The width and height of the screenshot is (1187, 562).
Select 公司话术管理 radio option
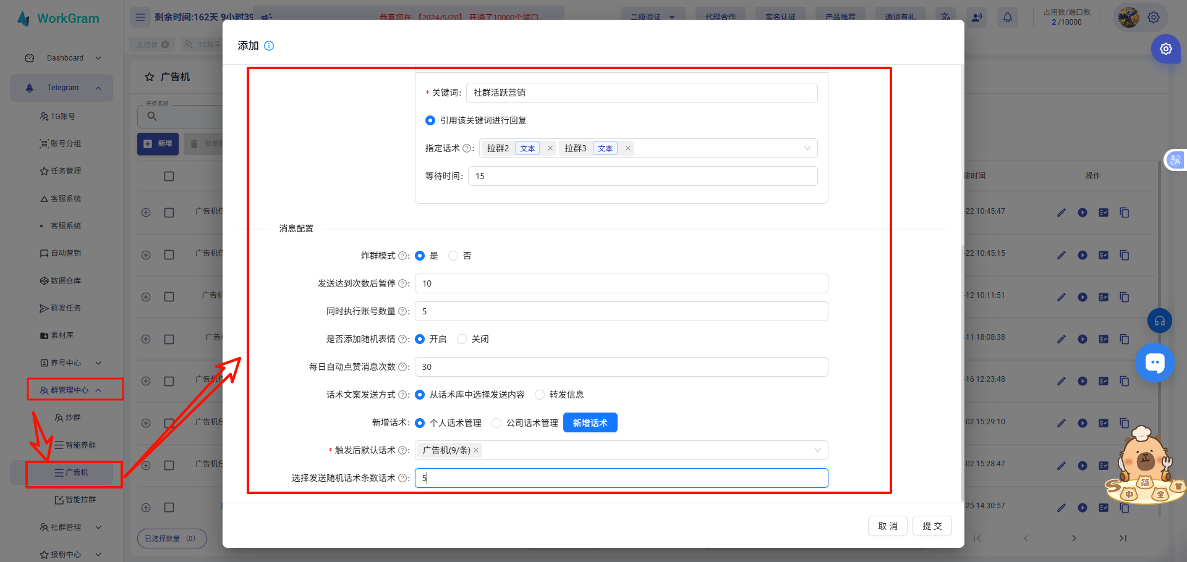[496, 423]
